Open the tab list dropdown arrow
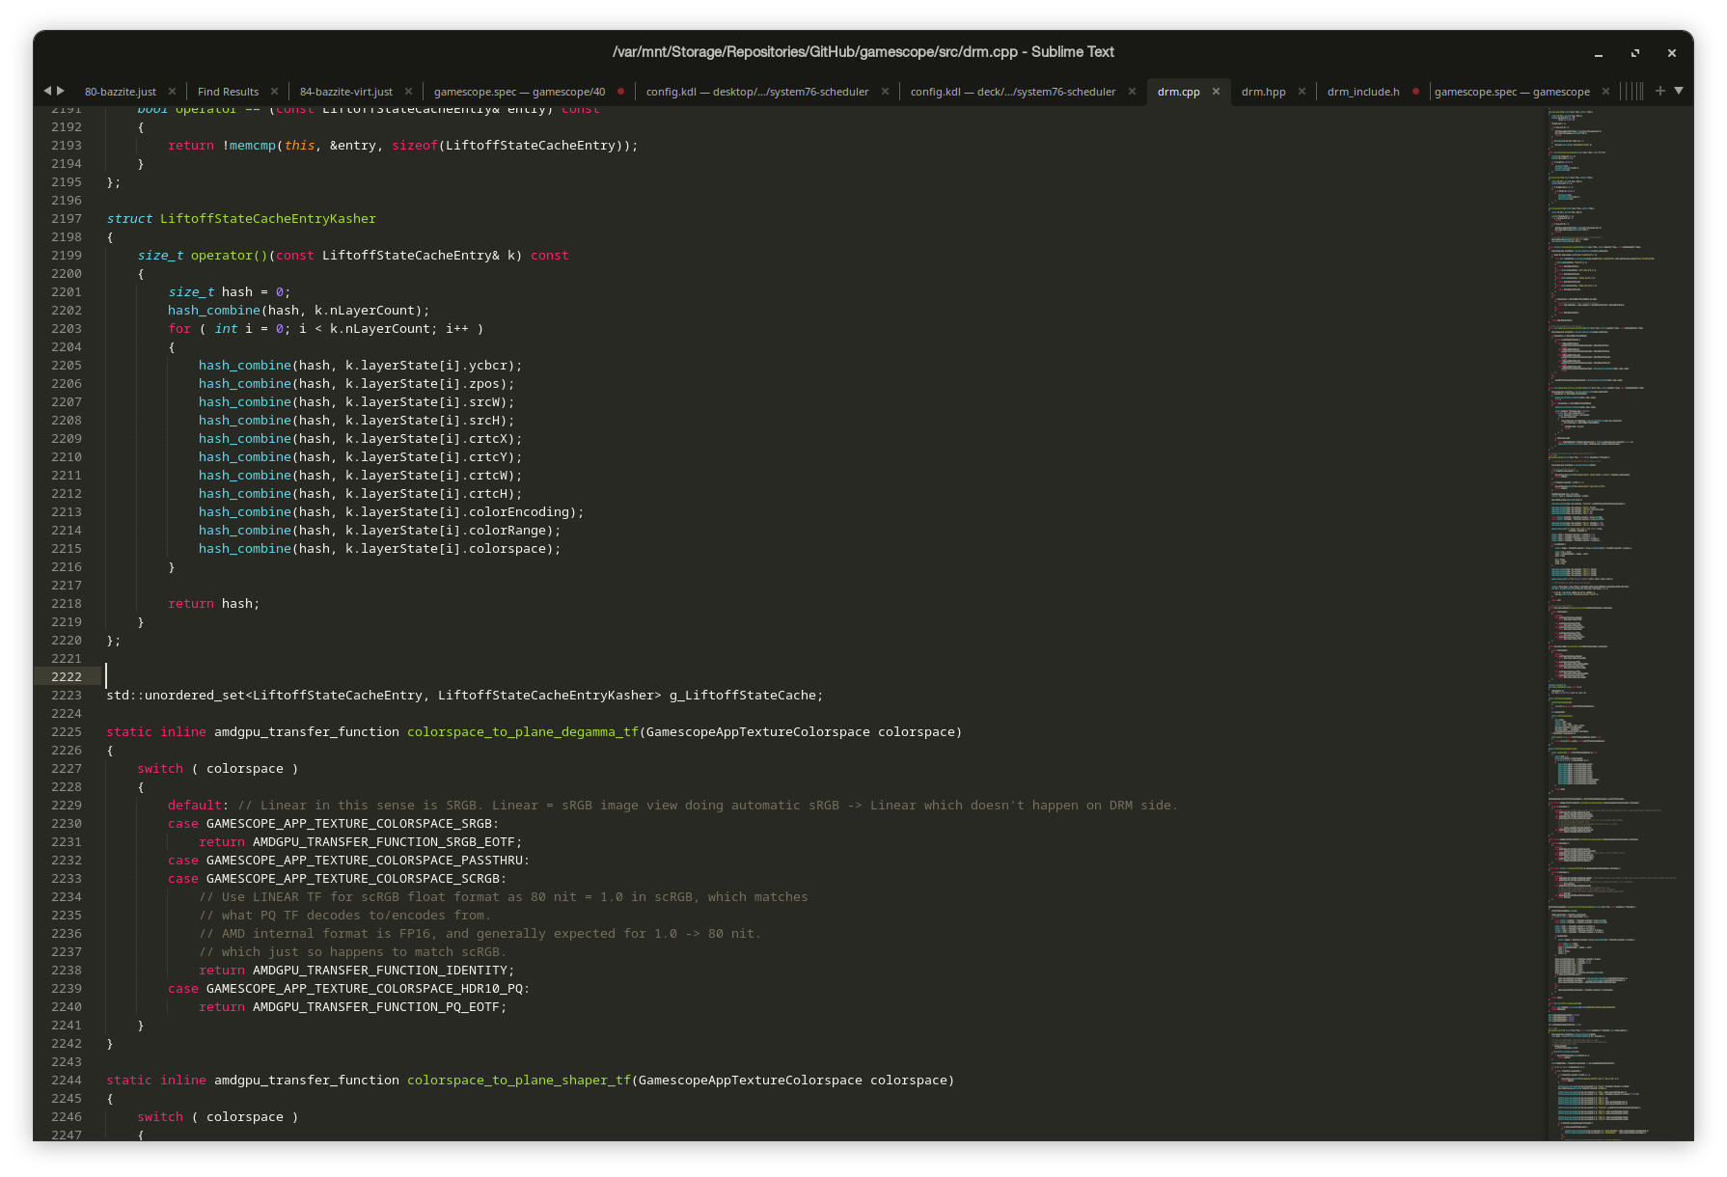This screenshot has height=1177, width=1727. click(1679, 91)
